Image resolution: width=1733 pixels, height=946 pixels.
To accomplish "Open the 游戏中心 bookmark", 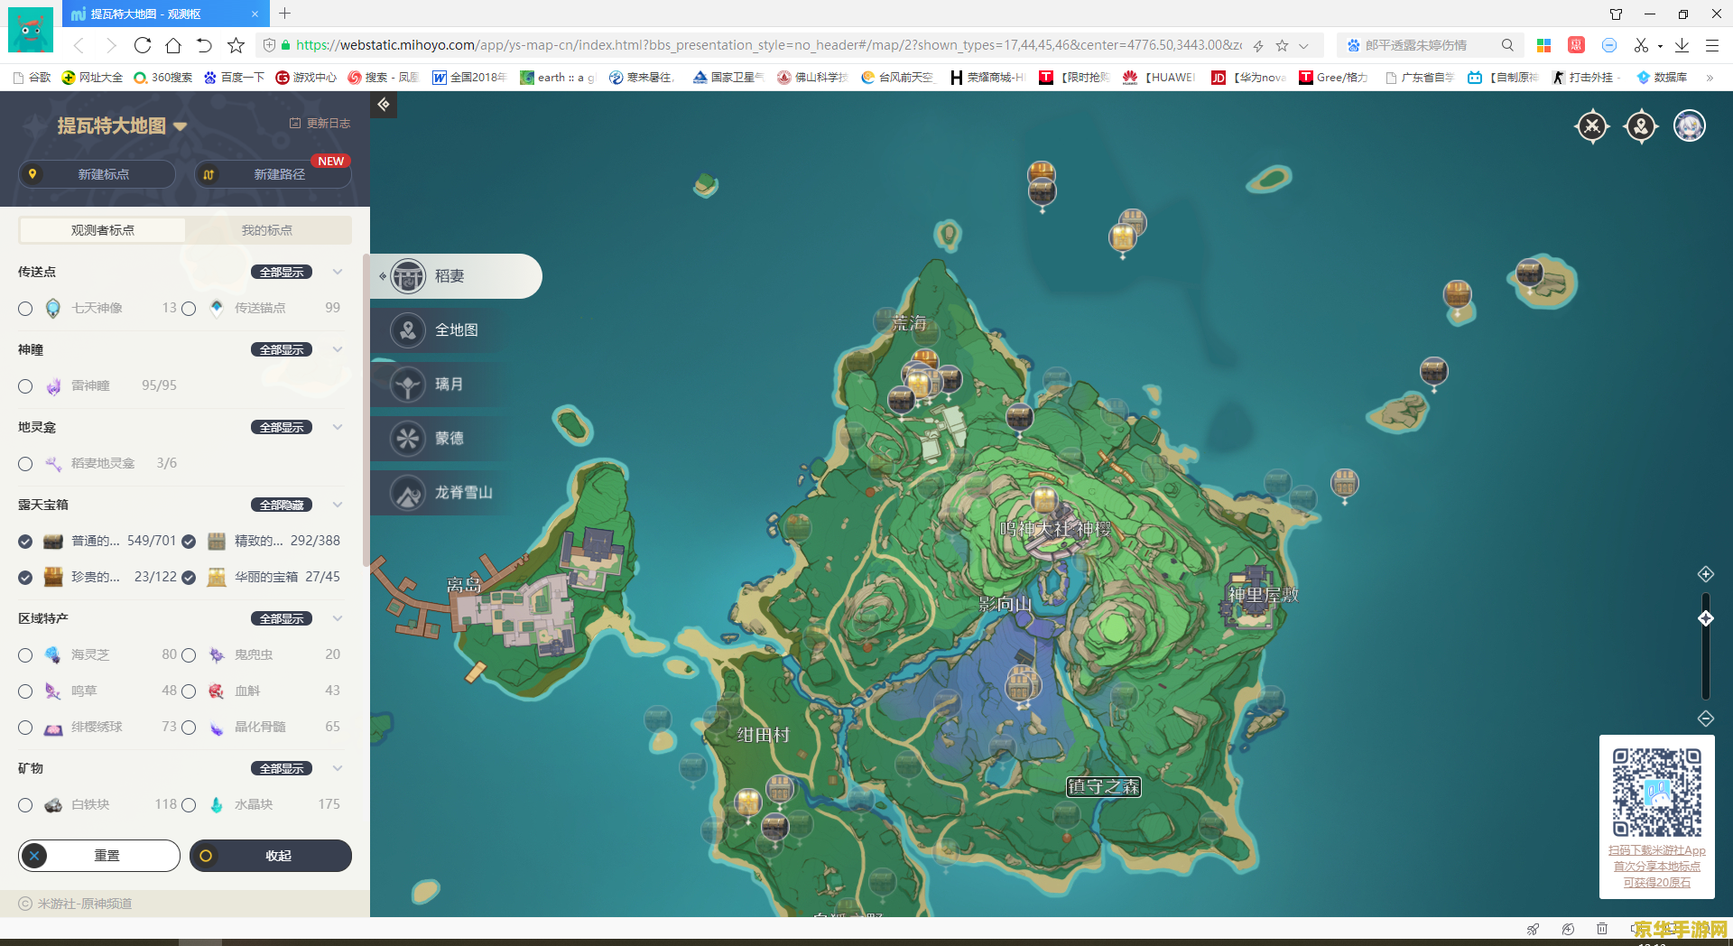I will [306, 78].
